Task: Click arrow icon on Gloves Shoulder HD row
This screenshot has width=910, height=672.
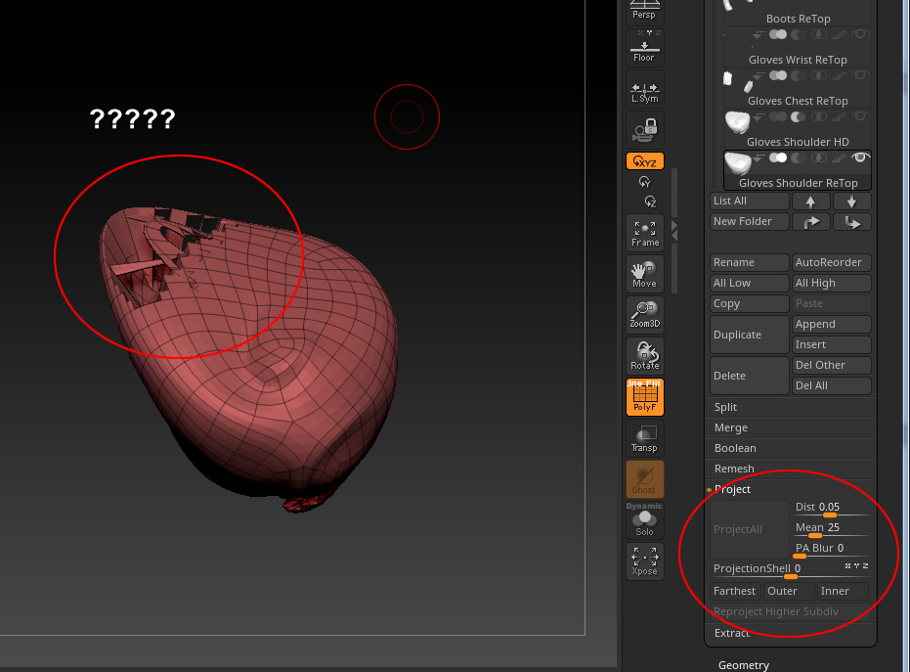Action: pos(758,116)
